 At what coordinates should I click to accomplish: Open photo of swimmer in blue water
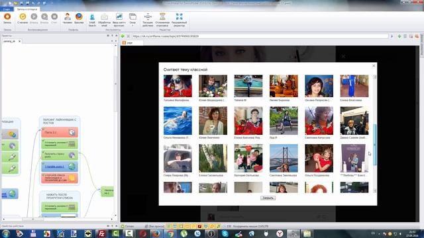pyautogui.click(x=178, y=120)
